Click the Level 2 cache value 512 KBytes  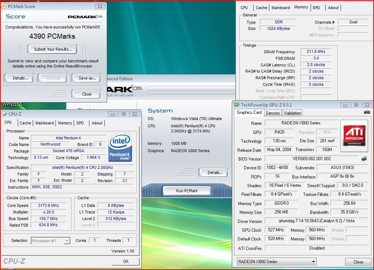[x=116, y=218]
